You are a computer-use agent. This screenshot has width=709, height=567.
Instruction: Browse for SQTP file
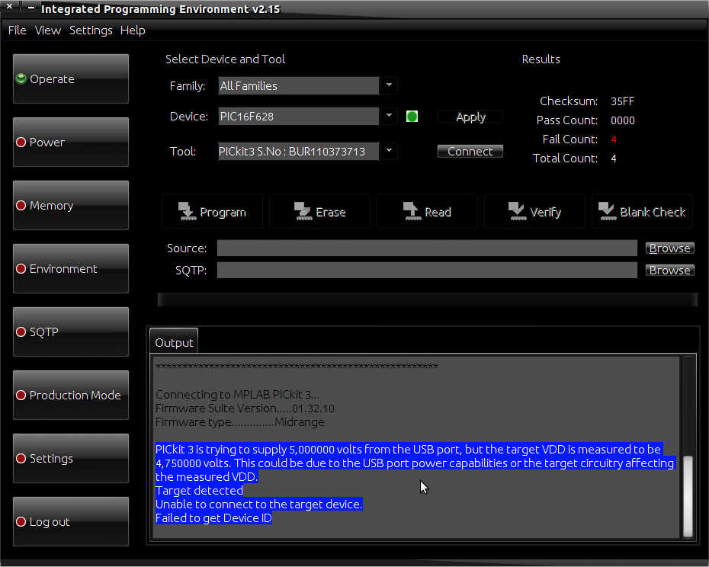669,270
